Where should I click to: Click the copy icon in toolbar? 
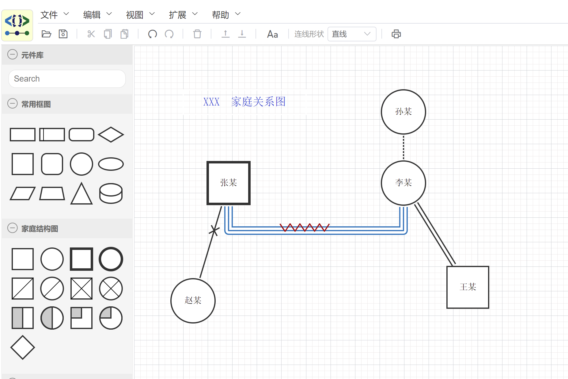108,34
